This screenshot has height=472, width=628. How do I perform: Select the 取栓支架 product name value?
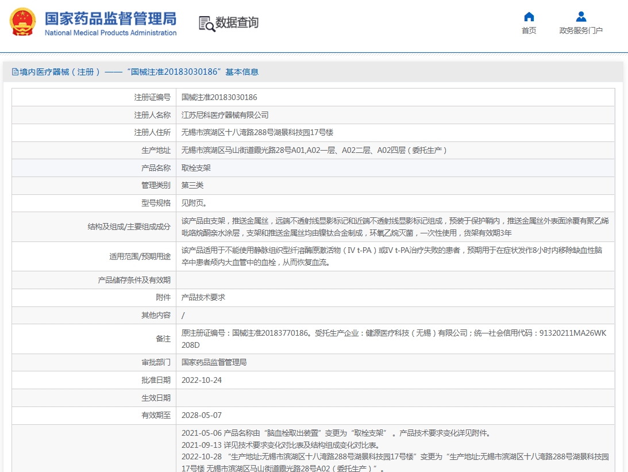[196, 168]
